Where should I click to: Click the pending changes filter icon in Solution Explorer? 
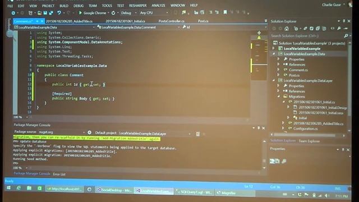pos(296,29)
